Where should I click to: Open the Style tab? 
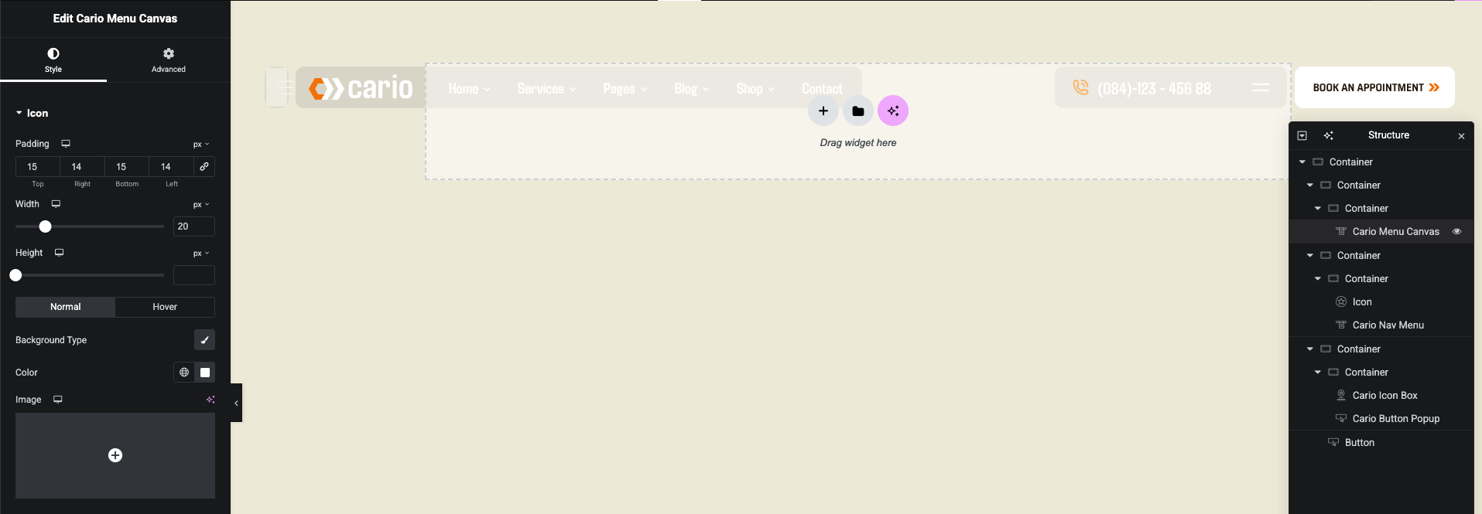pos(53,60)
